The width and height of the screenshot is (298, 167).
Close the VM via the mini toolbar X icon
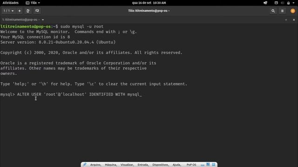pyautogui.click(x=213, y=165)
